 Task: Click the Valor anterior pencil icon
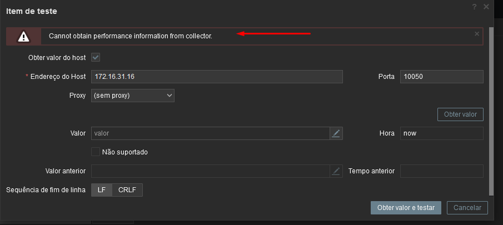point(336,171)
